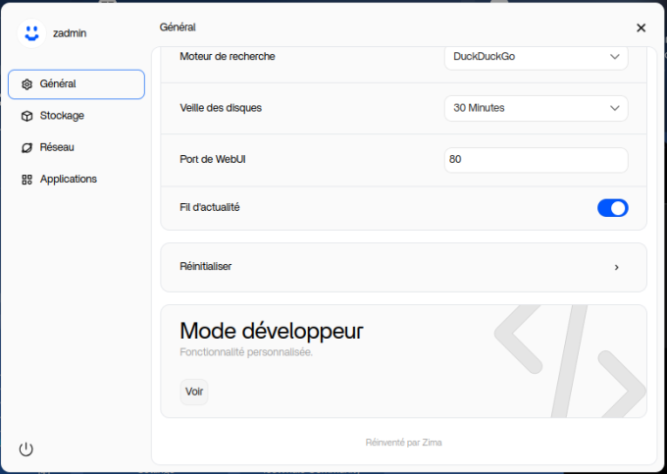Screen dimensions: 667x474
Task: Click the zadmin username text
Action: coord(70,32)
